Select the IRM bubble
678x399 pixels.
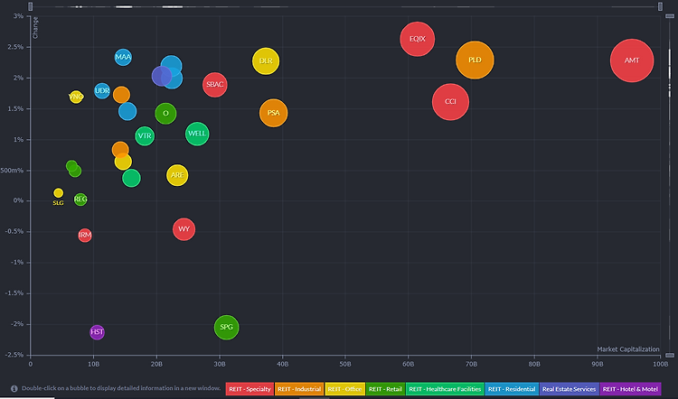85,236
